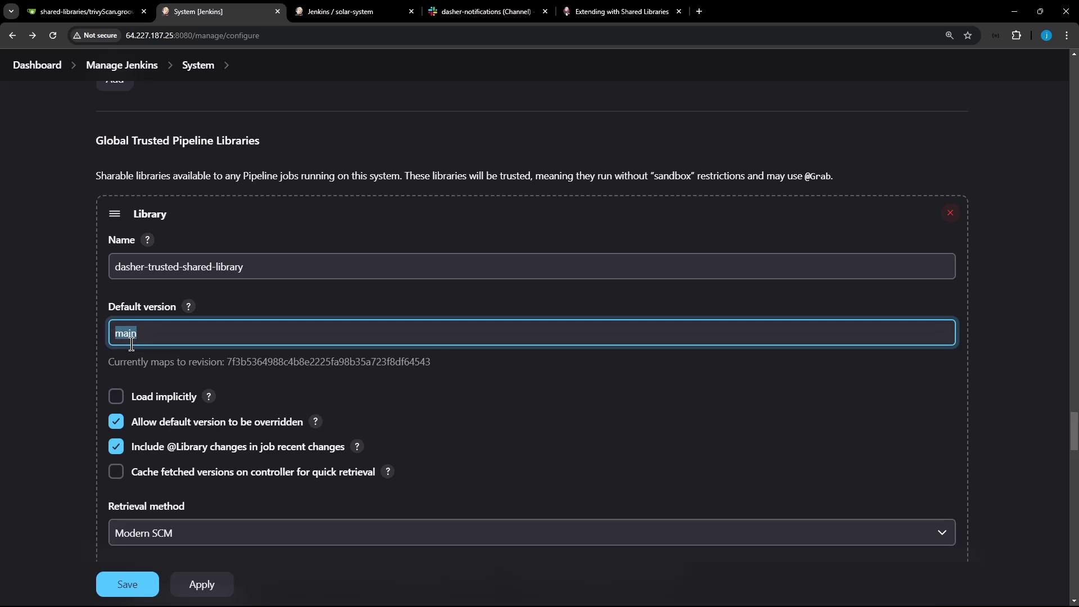The image size is (1079, 607).
Task: Enable Load implicitly checkbox
Action: pyautogui.click(x=116, y=397)
